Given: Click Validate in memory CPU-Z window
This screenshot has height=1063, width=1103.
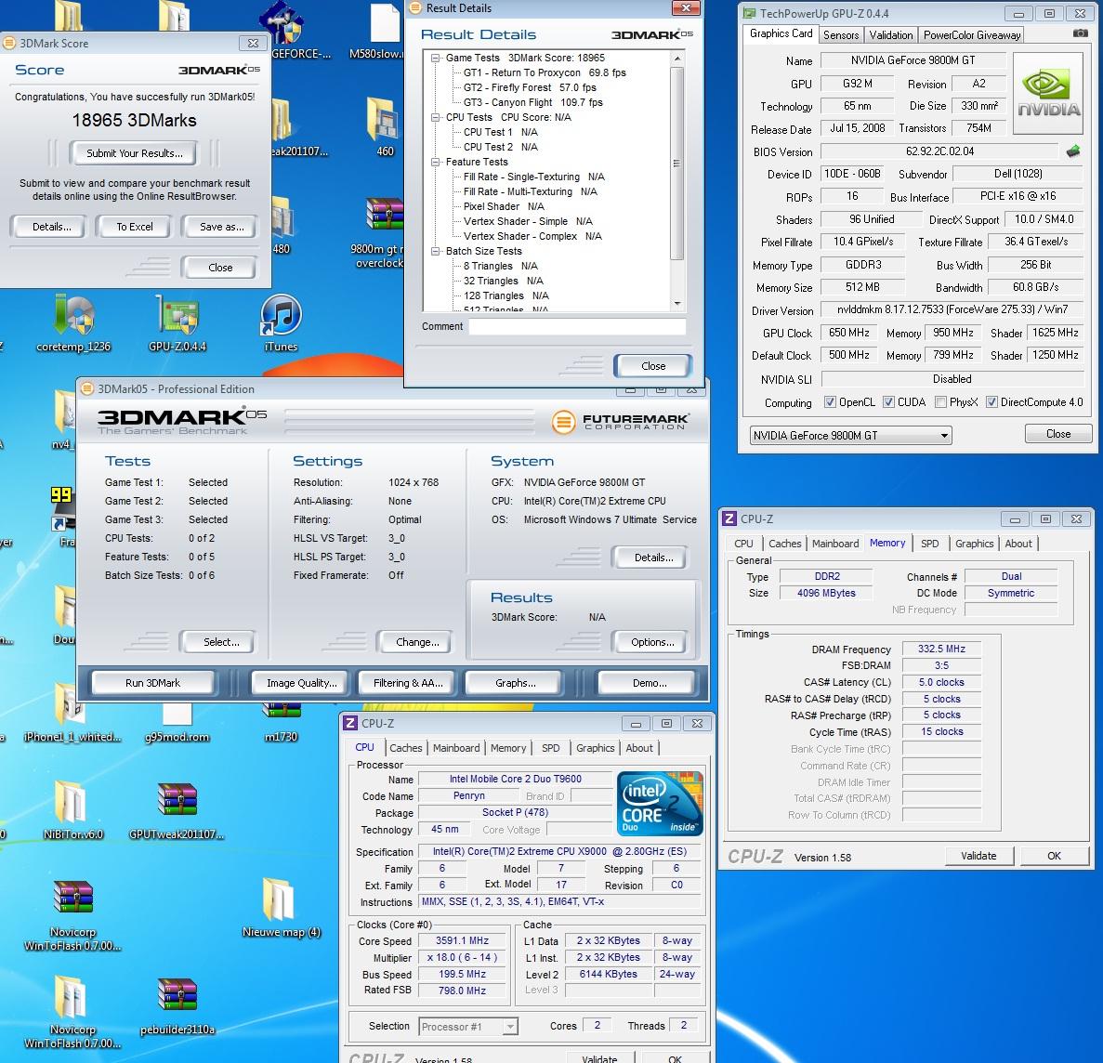Looking at the screenshot, I should click(978, 856).
